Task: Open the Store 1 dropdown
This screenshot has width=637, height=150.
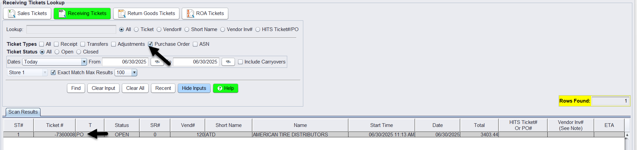Action: 45,72
